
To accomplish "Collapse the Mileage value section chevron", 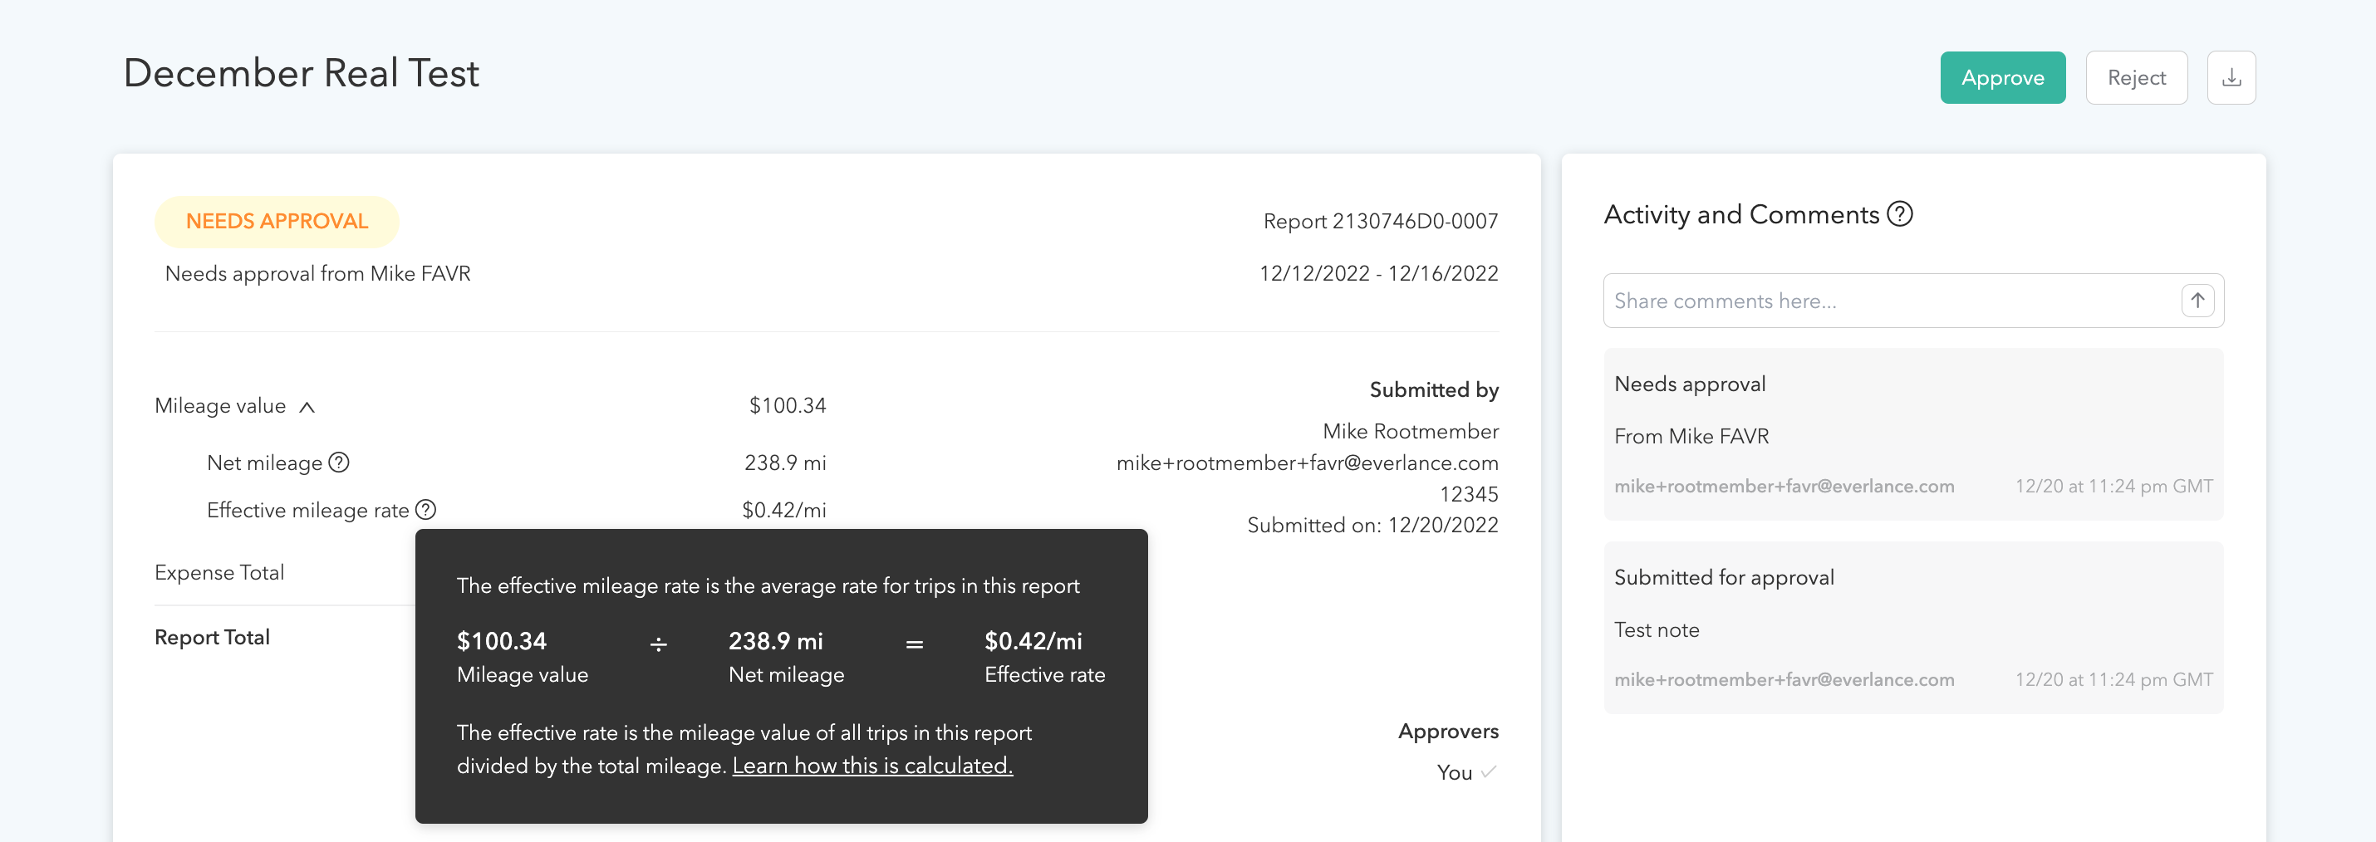I will click(307, 406).
